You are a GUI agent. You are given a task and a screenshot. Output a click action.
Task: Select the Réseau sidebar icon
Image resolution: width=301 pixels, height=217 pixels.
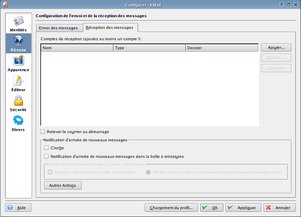18,43
